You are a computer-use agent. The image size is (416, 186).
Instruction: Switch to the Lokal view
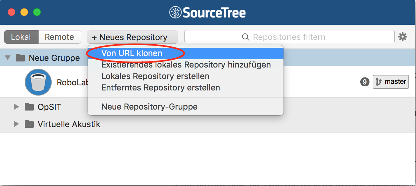(x=21, y=37)
